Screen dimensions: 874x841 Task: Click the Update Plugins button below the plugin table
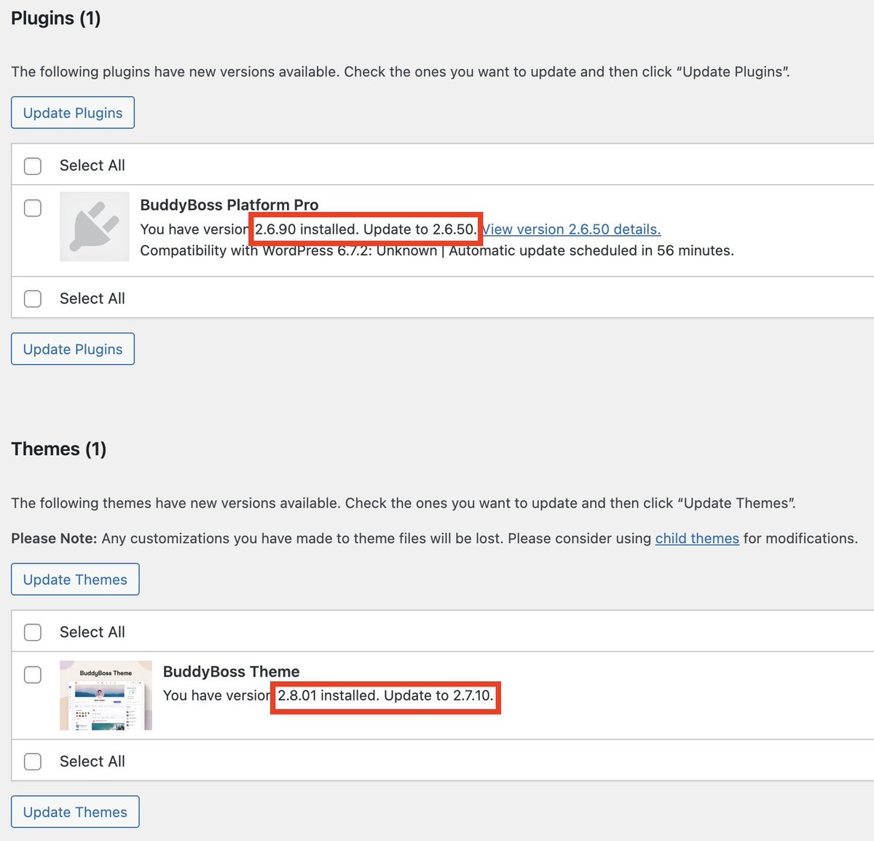[73, 349]
